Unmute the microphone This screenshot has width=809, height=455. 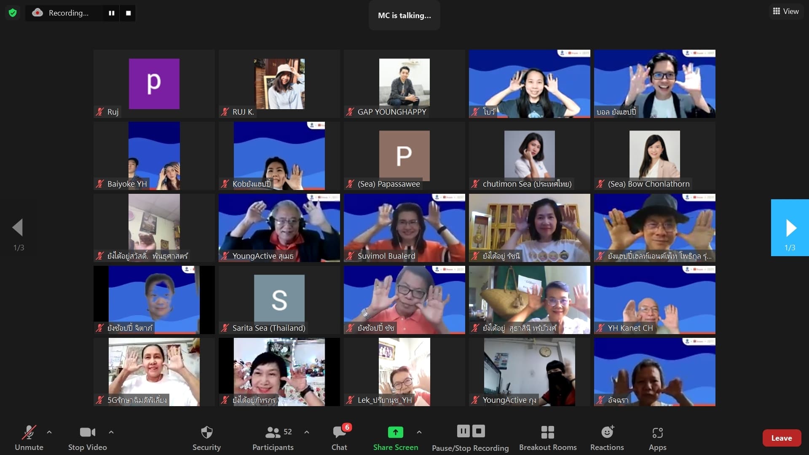point(29,438)
